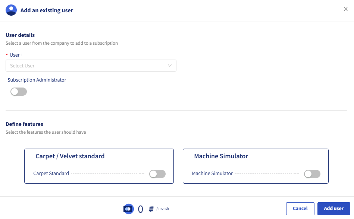Click the User details heading
The height and width of the screenshot is (219, 354).
coord(20,35)
